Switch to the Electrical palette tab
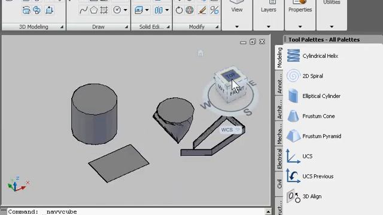Screen dimensions: 383x215 (x=279, y=159)
